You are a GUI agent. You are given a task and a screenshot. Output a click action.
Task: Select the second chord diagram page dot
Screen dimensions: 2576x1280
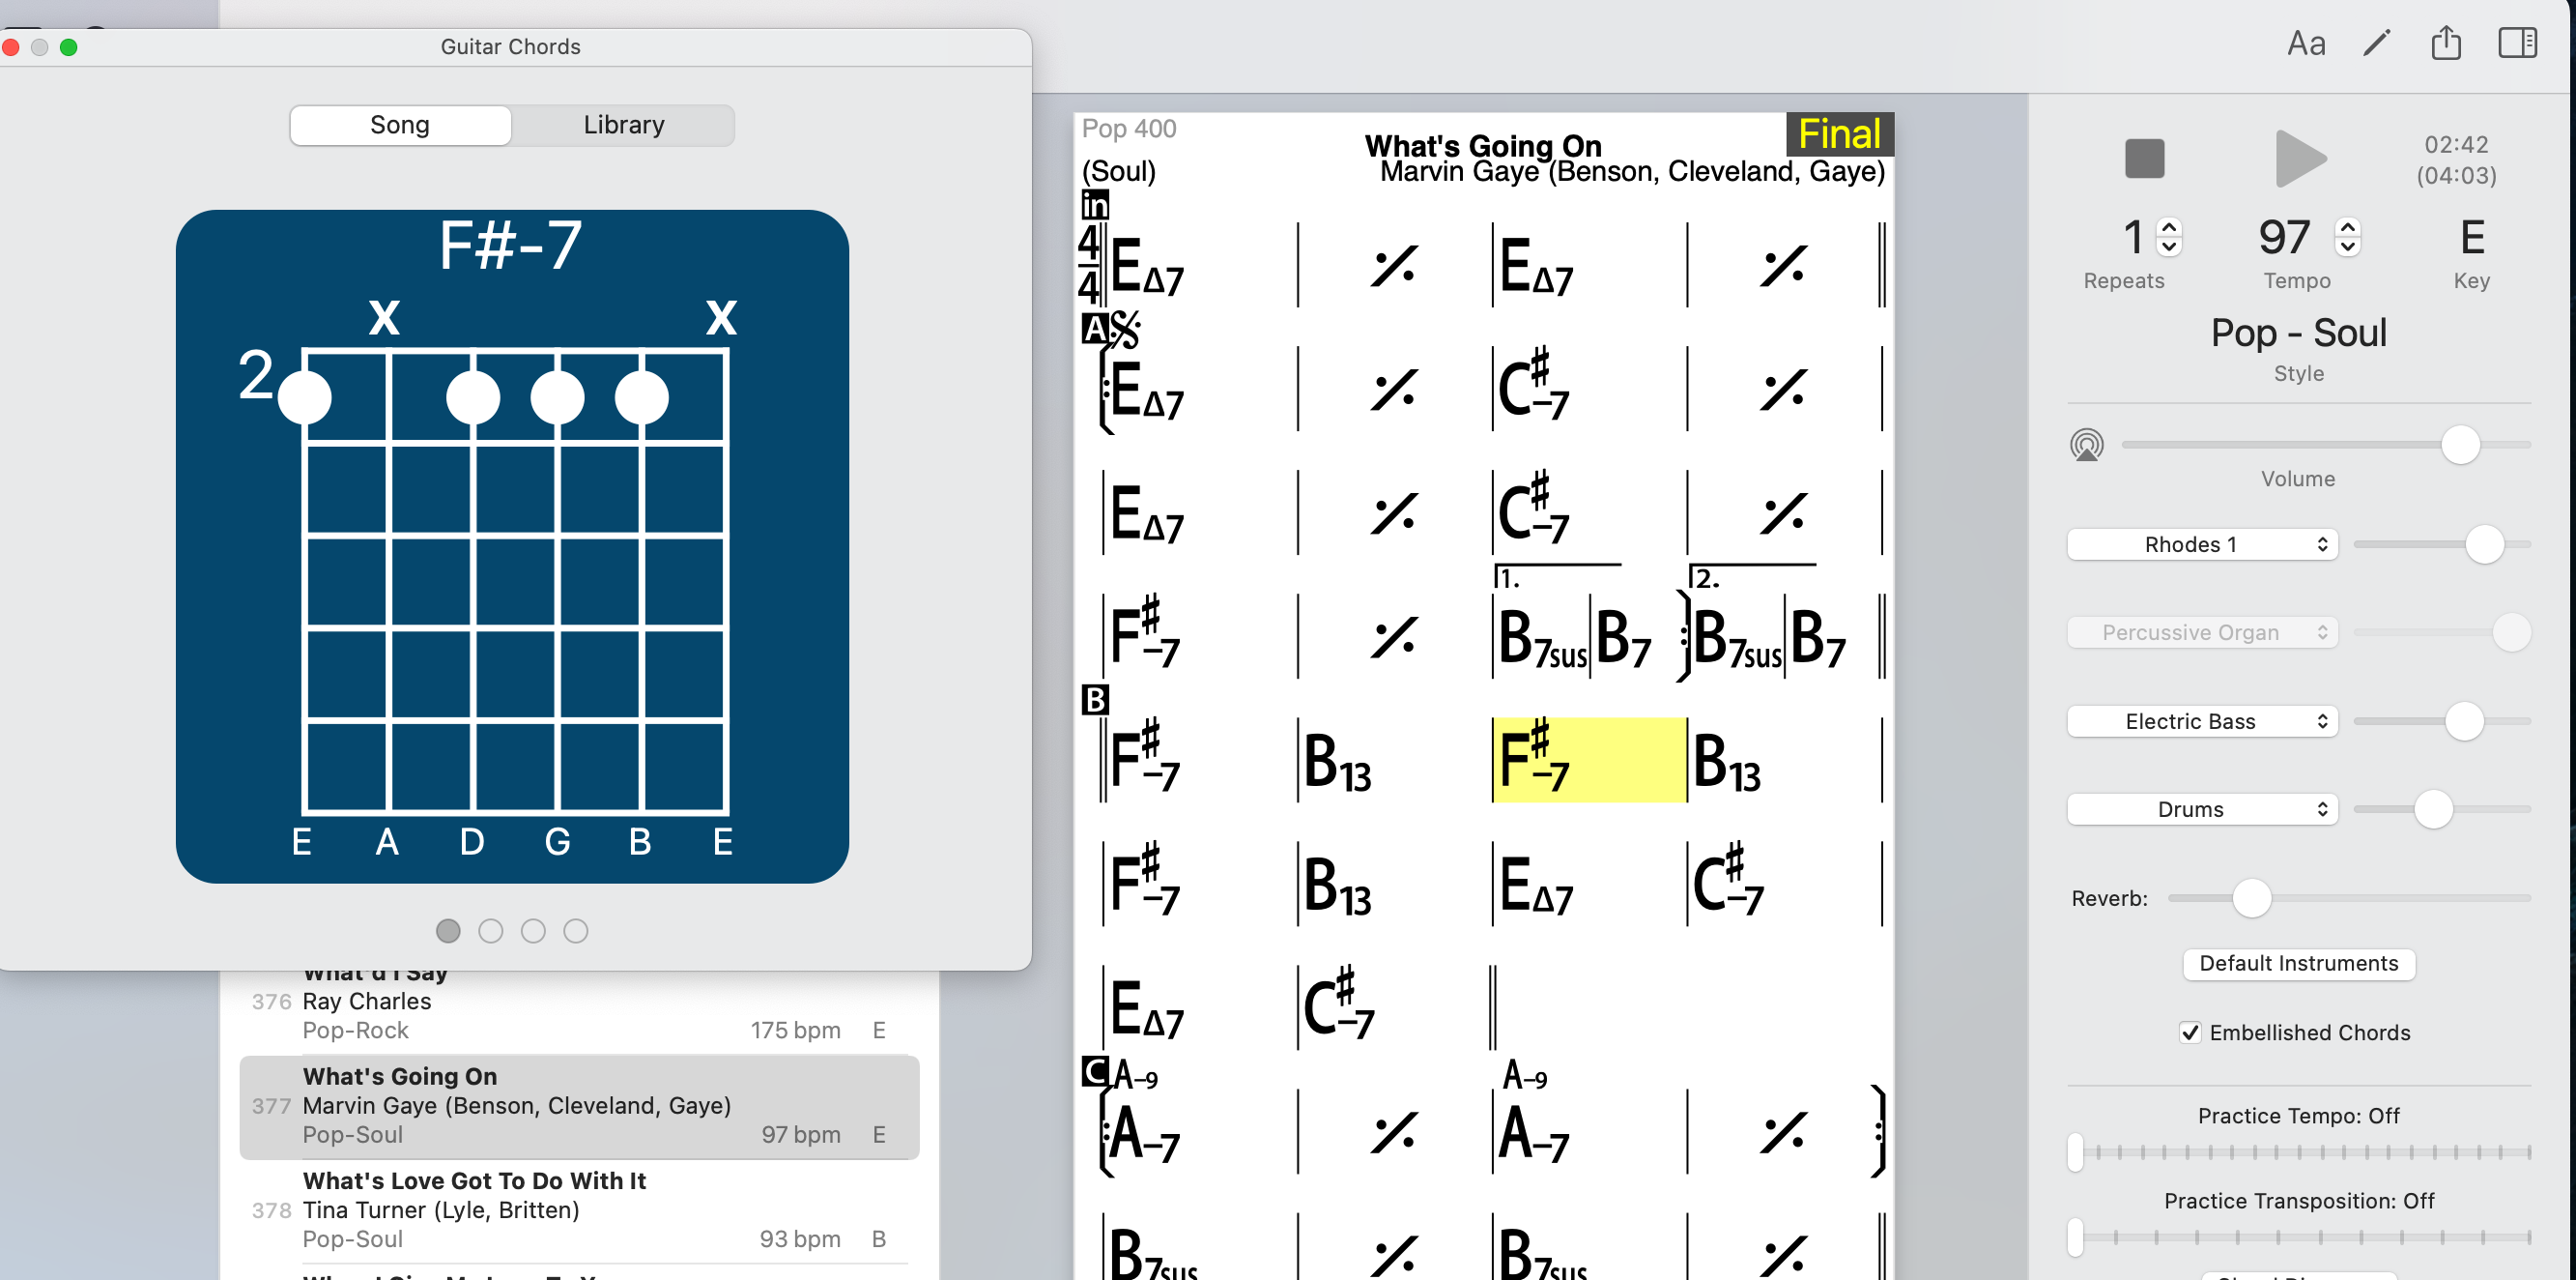(x=490, y=932)
